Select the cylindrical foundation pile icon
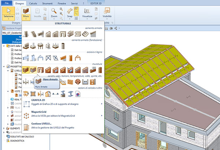Image resolution: width=220 pixels, height=150 pixels. point(63,46)
